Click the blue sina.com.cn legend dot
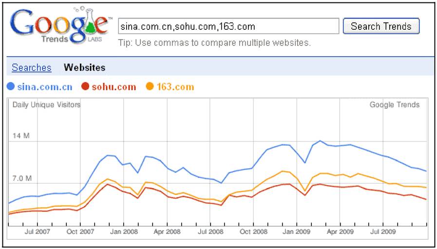Viewport: 437px width, 249px height. pos(11,87)
